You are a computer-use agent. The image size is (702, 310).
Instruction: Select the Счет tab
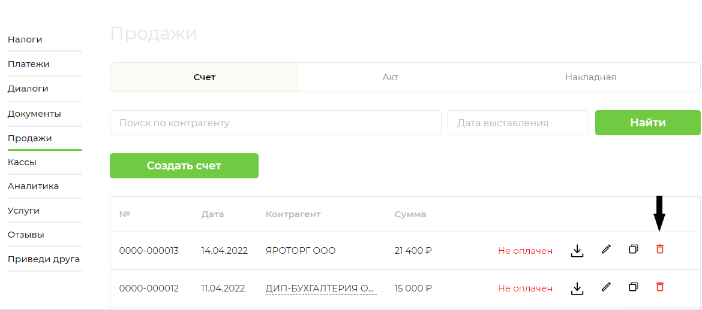tap(205, 77)
